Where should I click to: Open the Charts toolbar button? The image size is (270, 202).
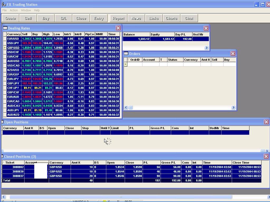click(x=171, y=18)
